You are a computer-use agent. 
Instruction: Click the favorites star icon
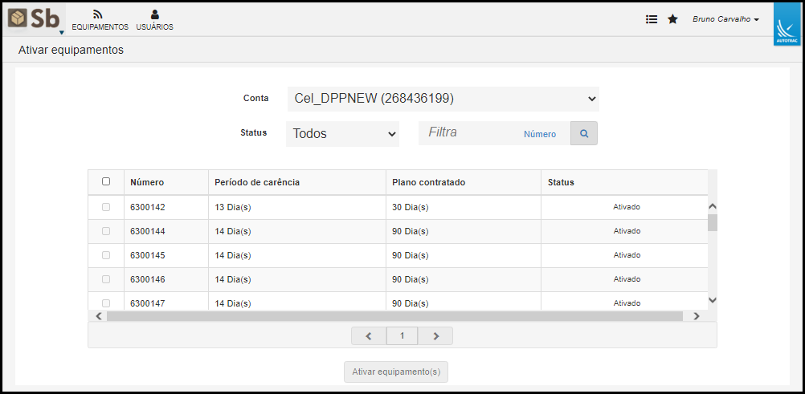click(x=672, y=19)
